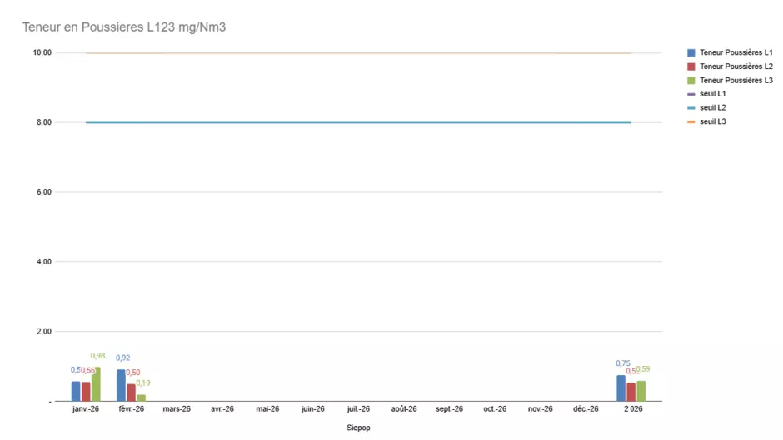Viewport: 783px width, 440px height.
Task: Click the blue Teneur Poussières L1 legend swatch
Action: coord(691,52)
